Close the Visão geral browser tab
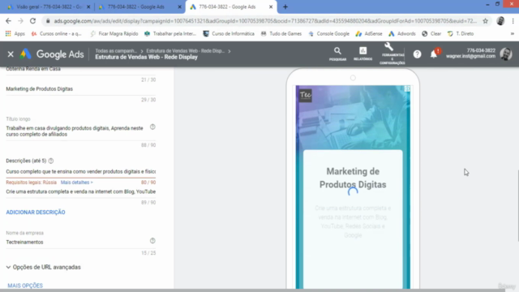Image resolution: width=519 pixels, height=292 pixels. point(88,7)
